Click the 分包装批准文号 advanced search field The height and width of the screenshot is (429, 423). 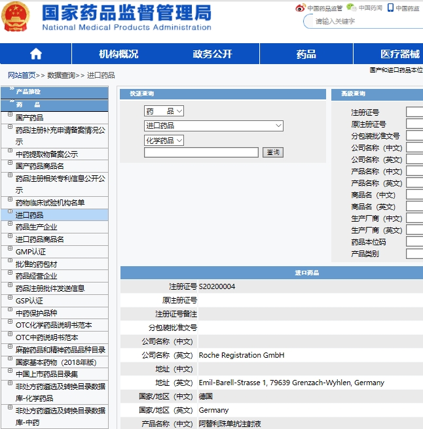point(414,136)
